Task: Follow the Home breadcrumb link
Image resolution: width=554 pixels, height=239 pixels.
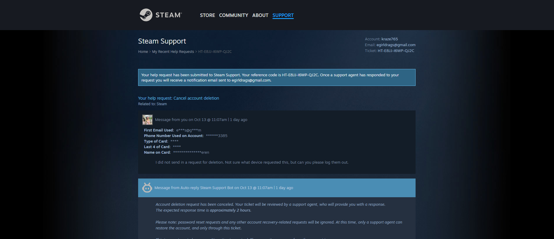Action: click(x=143, y=52)
